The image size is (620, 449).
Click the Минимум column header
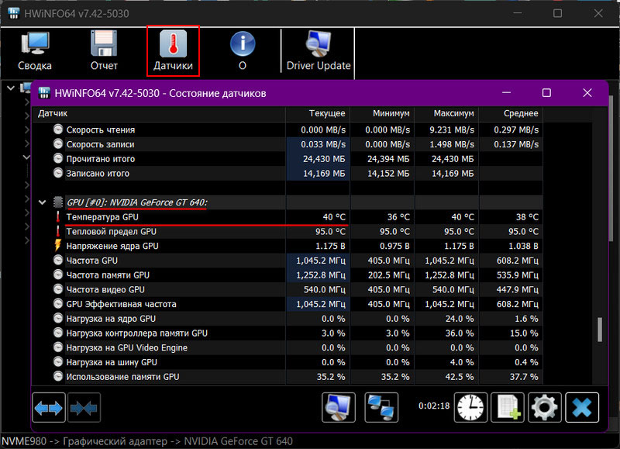[382, 113]
